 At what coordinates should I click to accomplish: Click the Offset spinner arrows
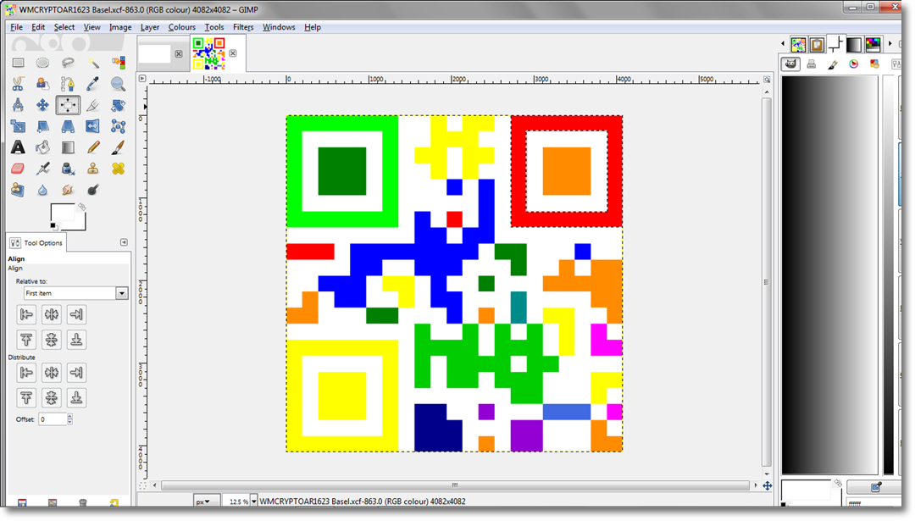[x=70, y=418]
